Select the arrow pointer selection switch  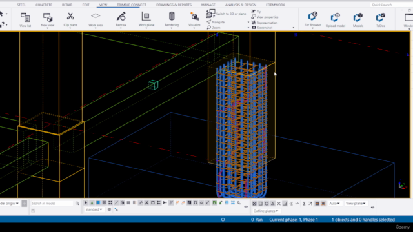[x=86, y=203]
